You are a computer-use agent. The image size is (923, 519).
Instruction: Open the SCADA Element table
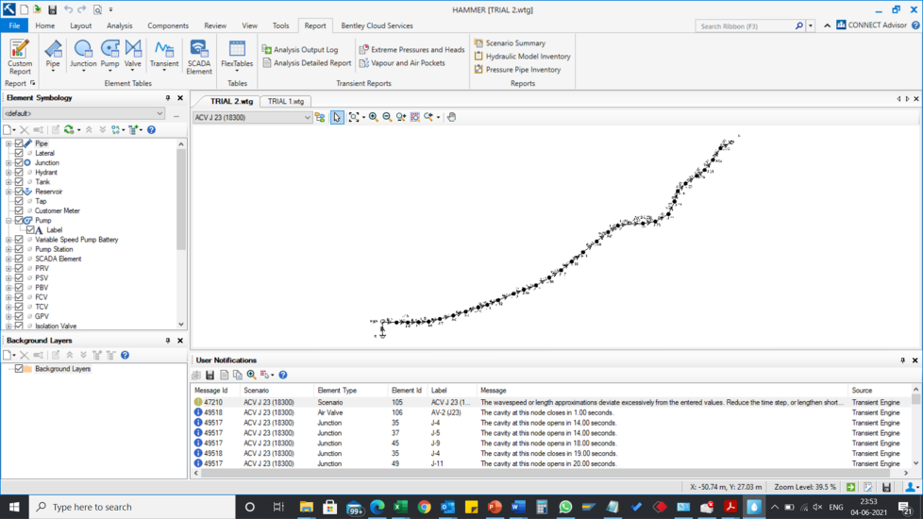click(x=199, y=57)
